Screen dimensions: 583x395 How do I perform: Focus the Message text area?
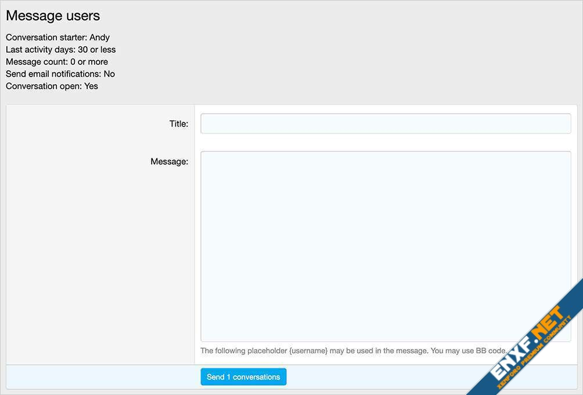(386, 246)
